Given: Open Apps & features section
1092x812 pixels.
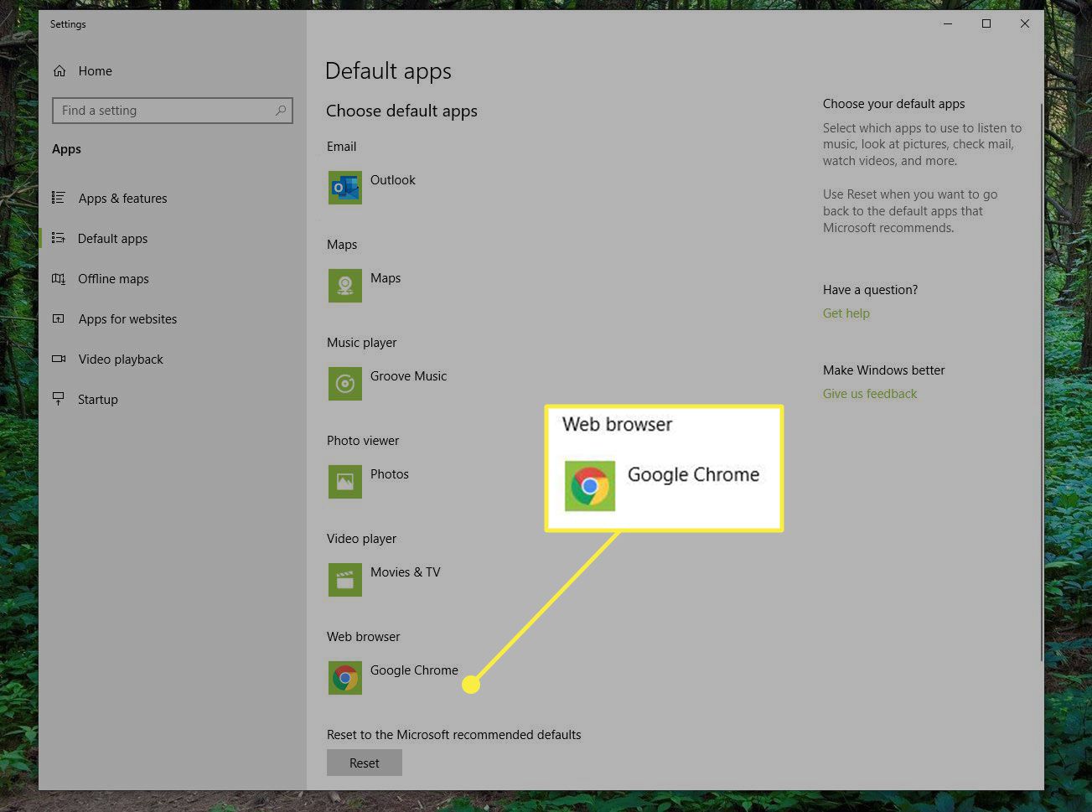Looking at the screenshot, I should tap(122, 199).
